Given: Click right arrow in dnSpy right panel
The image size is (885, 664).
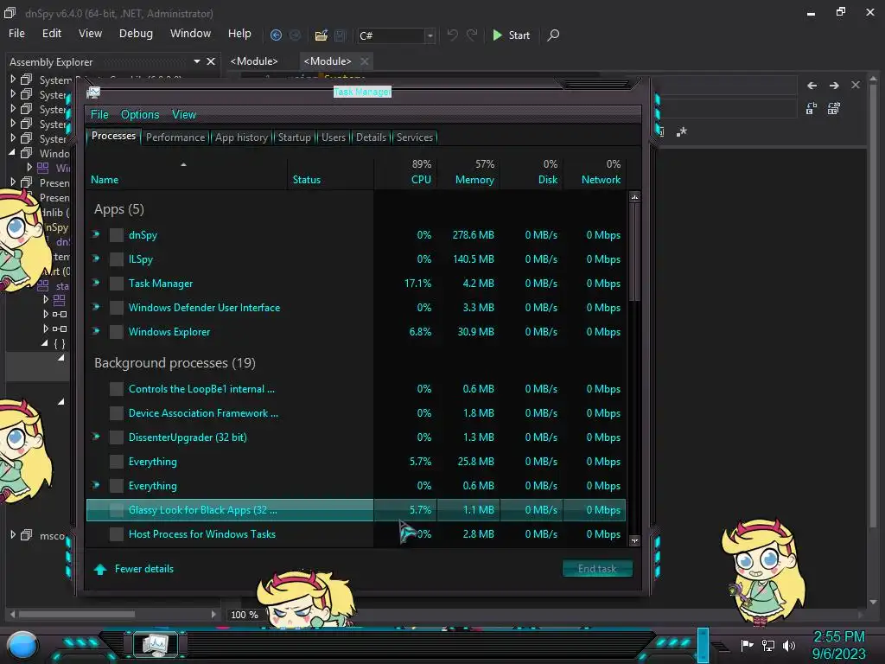Looking at the screenshot, I should click(x=834, y=86).
